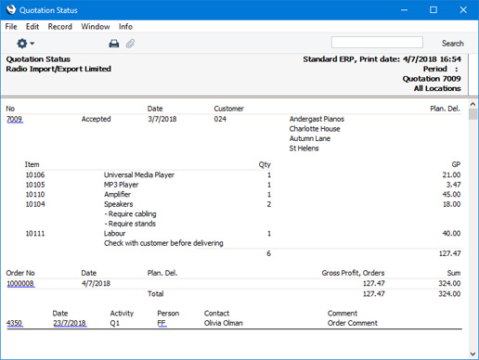Viewport: 479px width, 360px height.
Task: Click the Total row label
Action: tap(155, 294)
